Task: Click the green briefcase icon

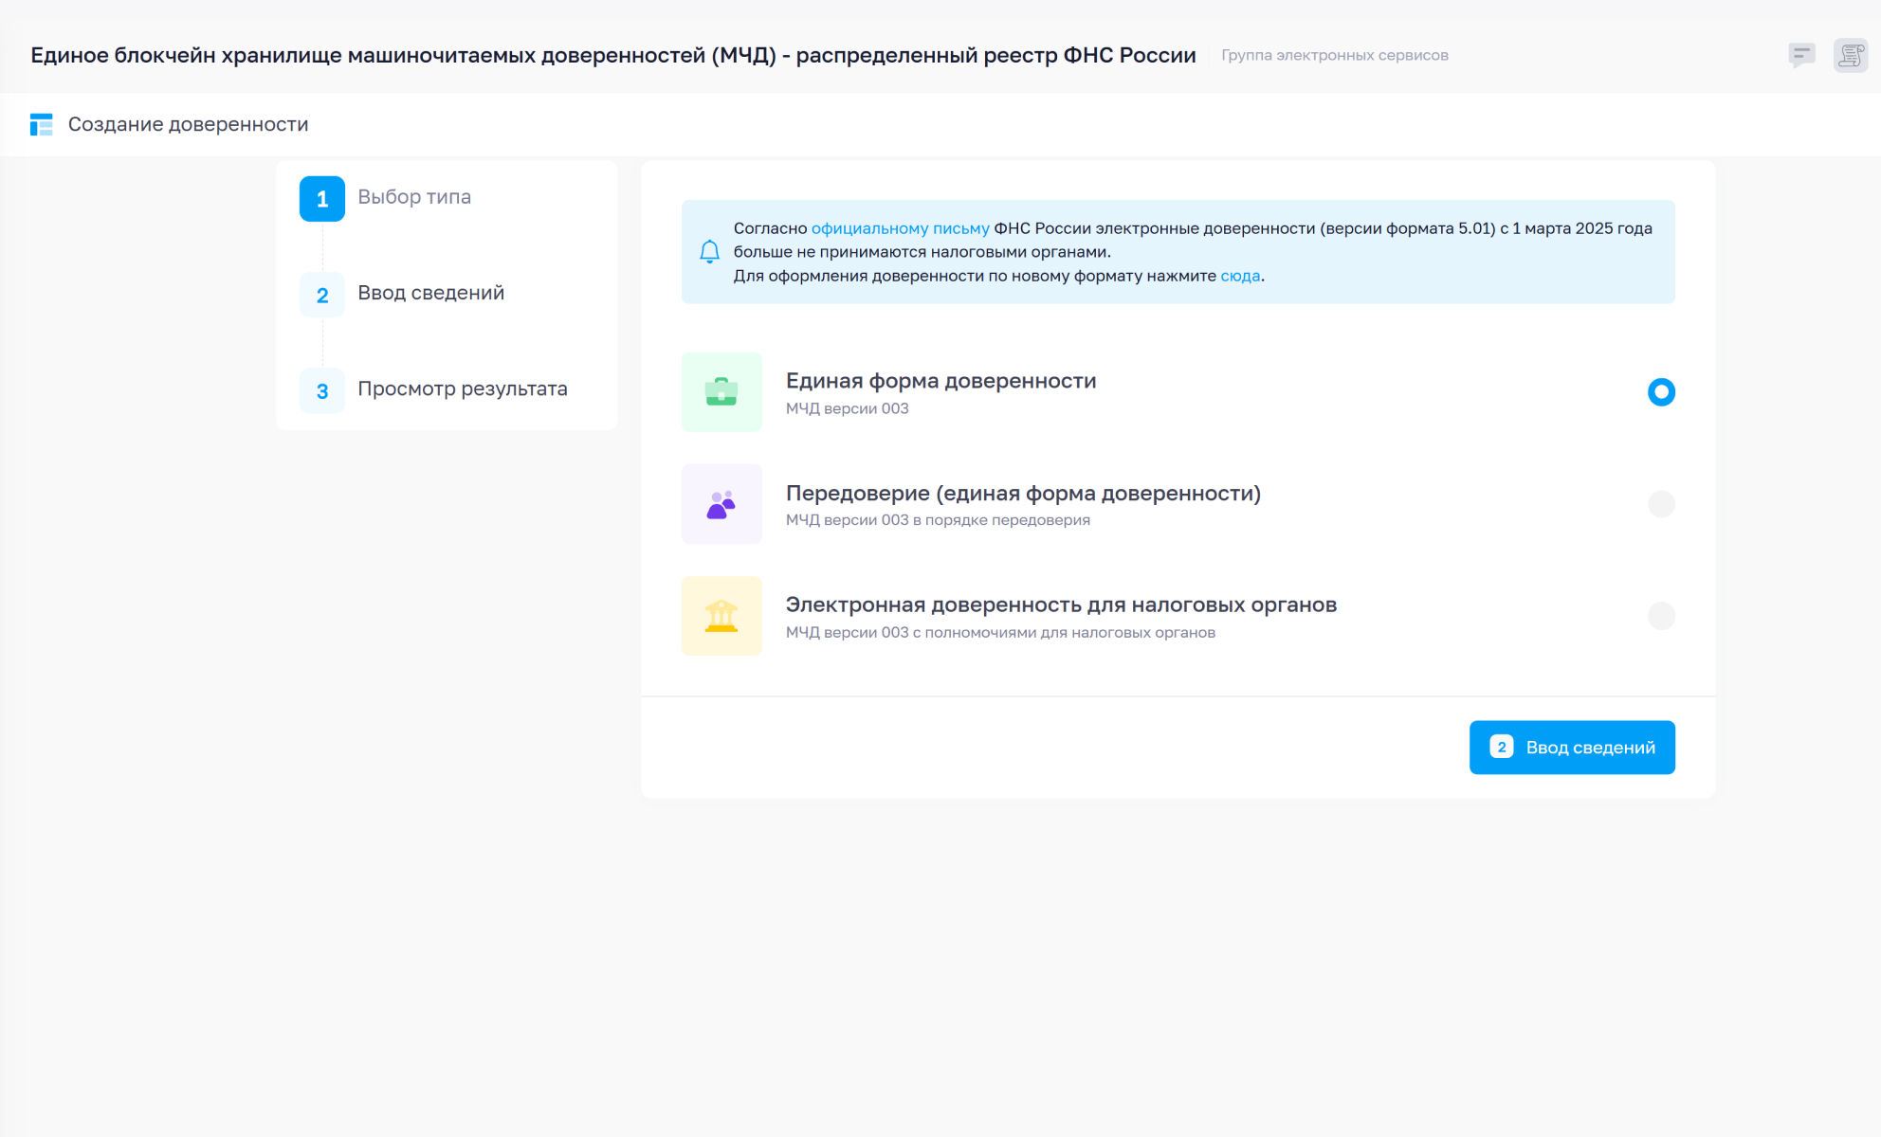Action: point(721,392)
